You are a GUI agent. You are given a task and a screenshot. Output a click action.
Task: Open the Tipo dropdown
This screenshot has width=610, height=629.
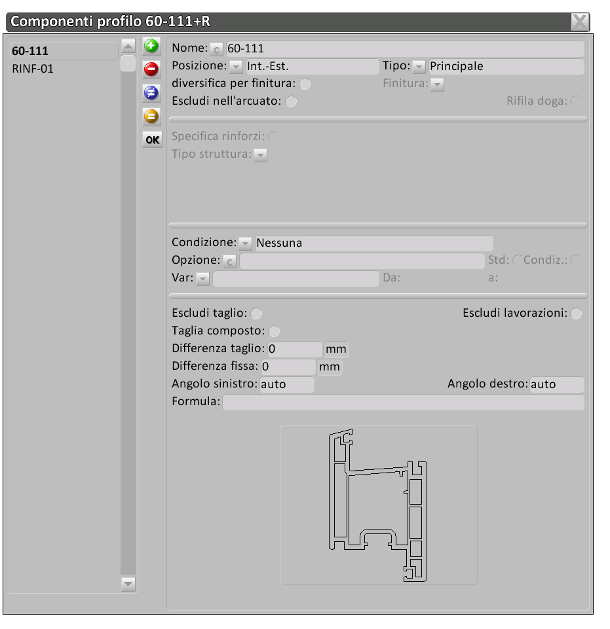tap(419, 67)
